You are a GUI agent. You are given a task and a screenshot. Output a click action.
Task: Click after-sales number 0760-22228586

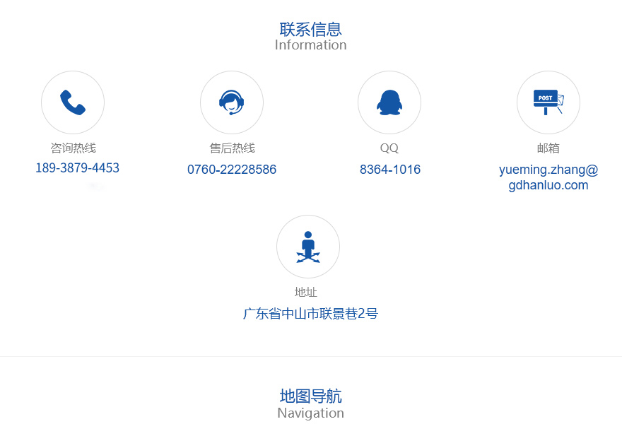(x=231, y=170)
